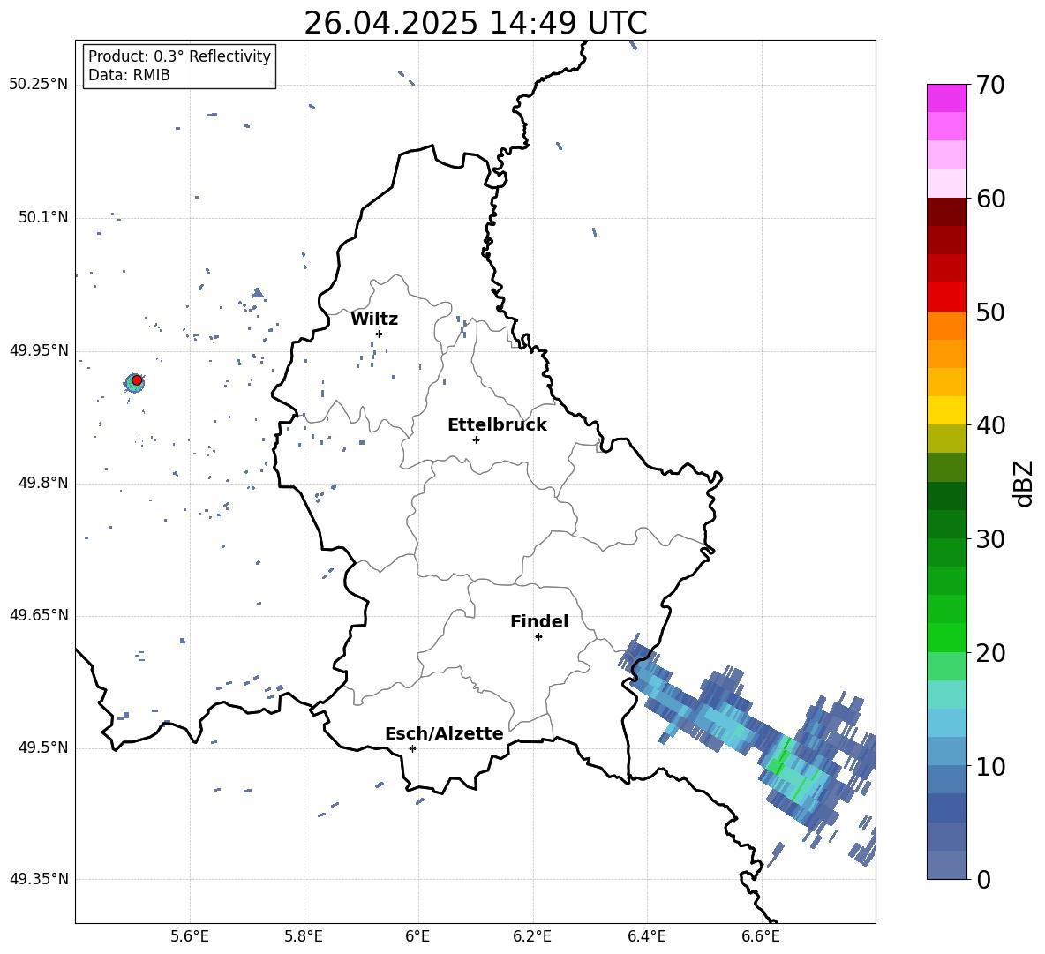Click the 49.95°N latitude label
Viewport: 1045px width, 954px height.
pos(39,350)
